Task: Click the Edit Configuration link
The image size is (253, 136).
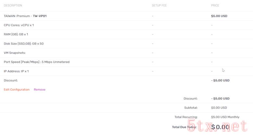Action: pos(17,89)
